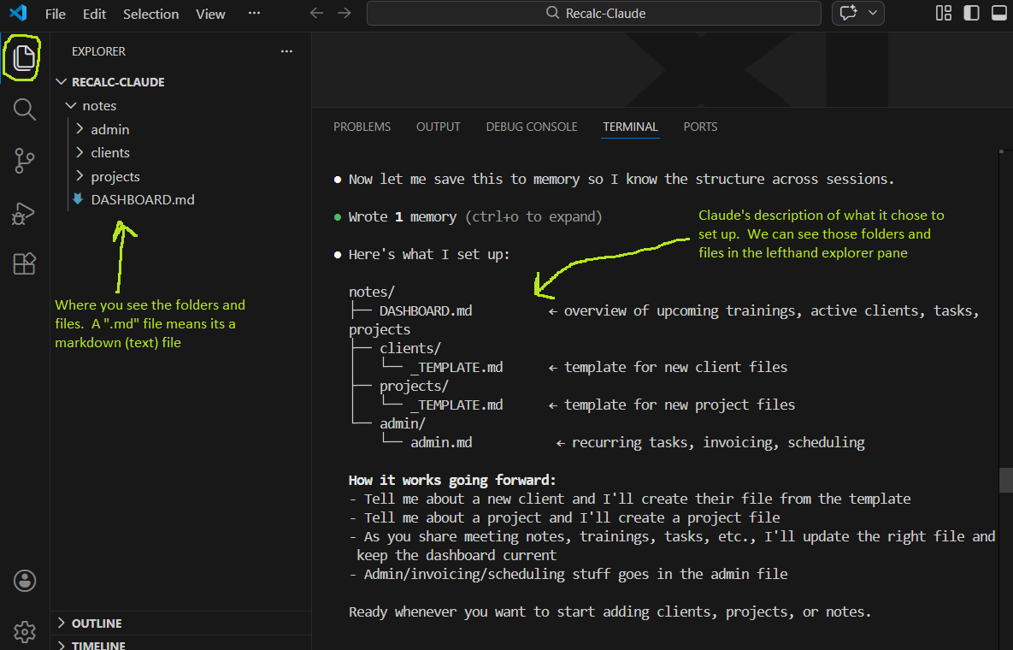
Task: Collapse the RECALC-CLAUDE workspace section
Action: pos(180,82)
